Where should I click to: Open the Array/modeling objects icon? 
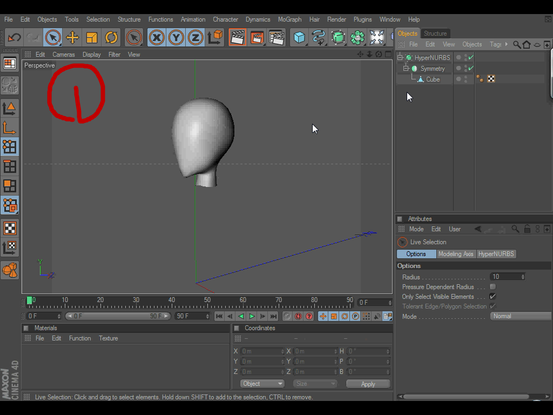pos(358,37)
